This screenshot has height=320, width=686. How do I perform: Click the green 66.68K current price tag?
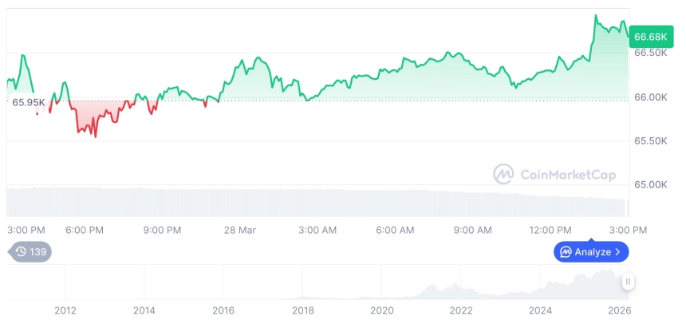649,37
